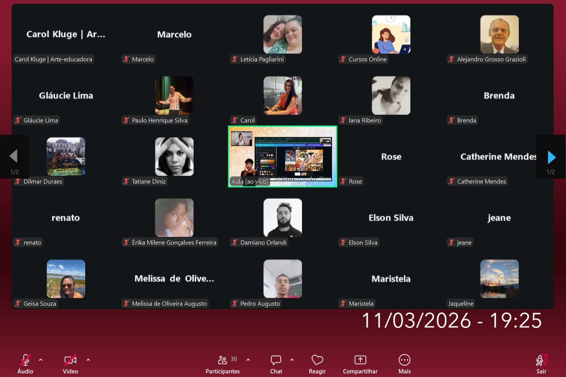This screenshot has height=377, width=566.
Task: Start screen share with Compartilhar icon
Action: (360, 360)
